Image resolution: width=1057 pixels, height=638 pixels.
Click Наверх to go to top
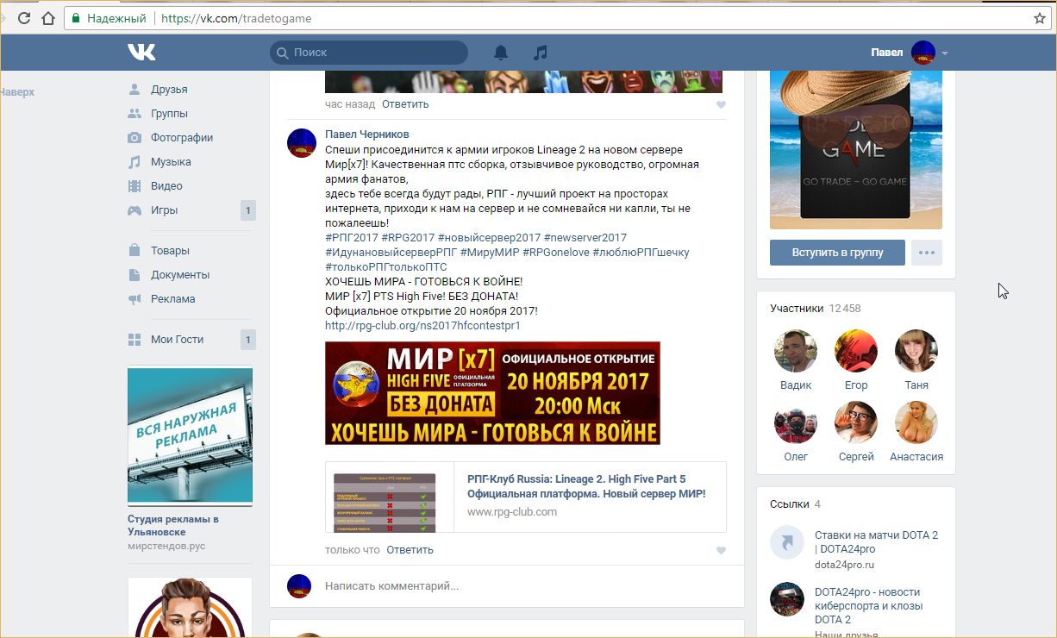coord(17,92)
